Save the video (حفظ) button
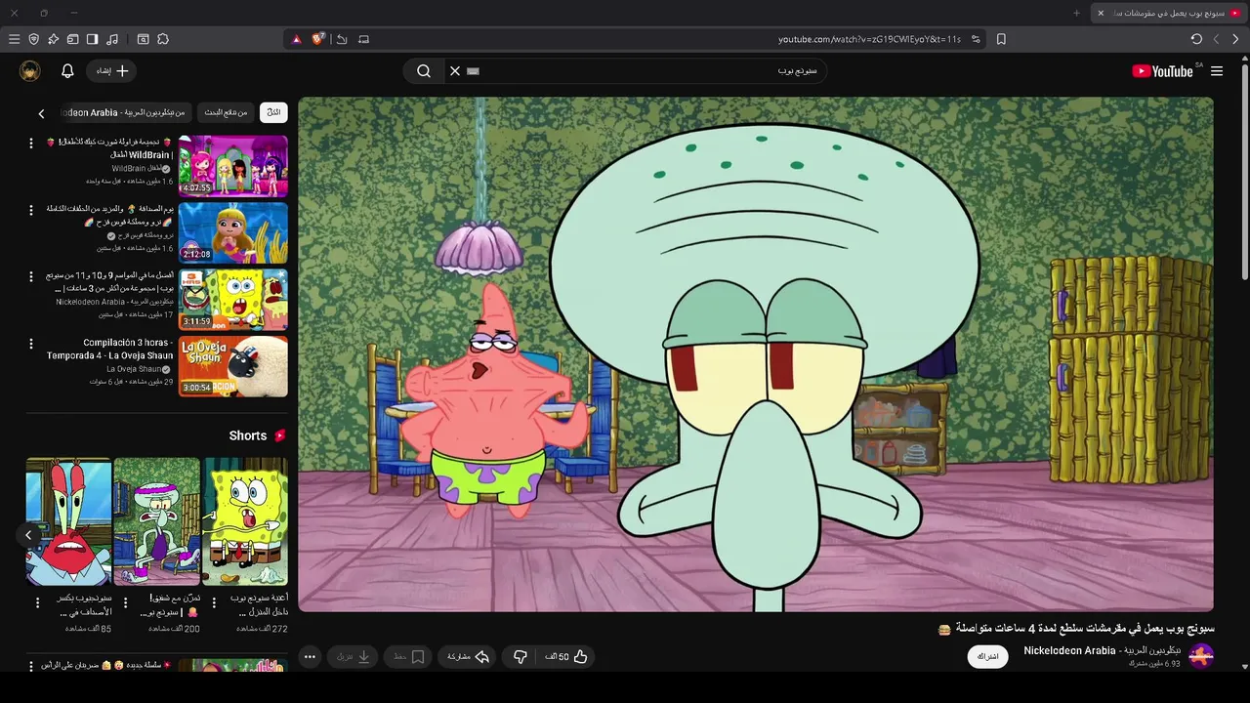The height and width of the screenshot is (703, 1250). (x=409, y=657)
